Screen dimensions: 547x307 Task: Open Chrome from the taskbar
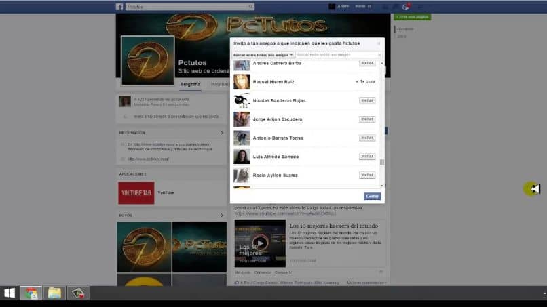point(31,293)
